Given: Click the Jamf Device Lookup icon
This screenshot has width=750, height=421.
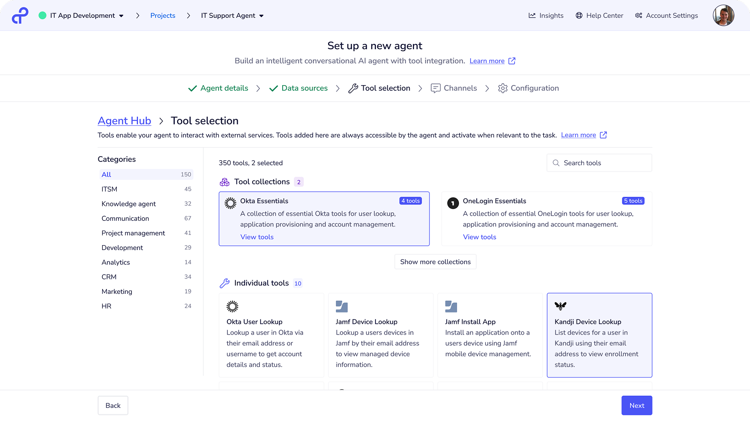Looking at the screenshot, I should (342, 306).
